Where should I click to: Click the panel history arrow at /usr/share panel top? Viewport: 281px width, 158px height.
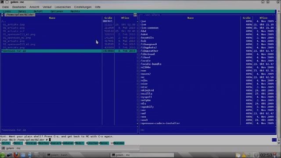(141, 14)
